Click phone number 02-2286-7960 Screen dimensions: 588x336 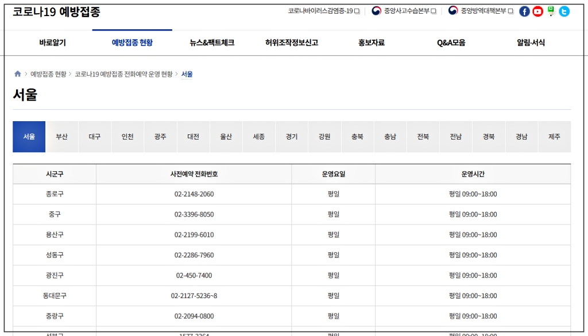pos(194,255)
